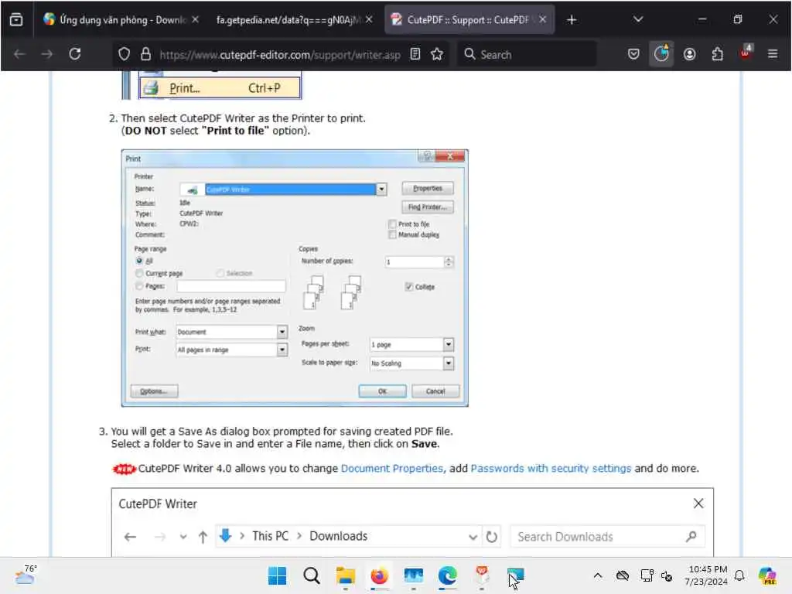792x594 pixels.
Task: Reload the current page
Action: [x=75, y=54]
